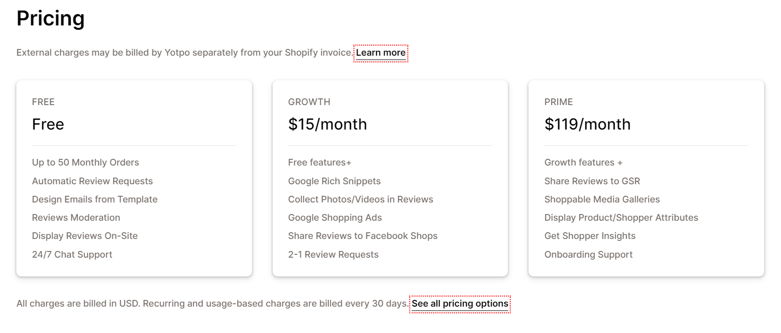Click Share Reviews to GSR feature
The width and height of the screenshot is (781, 333).
click(x=592, y=181)
